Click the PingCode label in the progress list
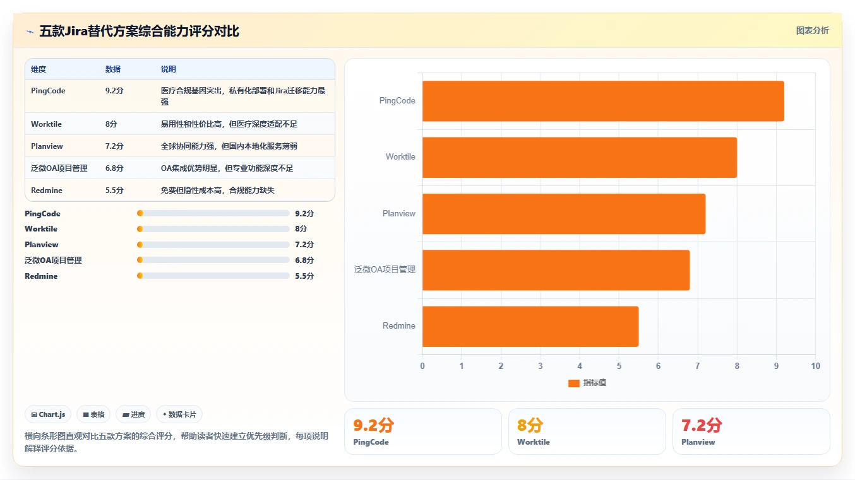 click(x=43, y=214)
